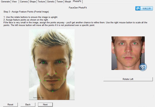
Task: Open the Genetic tab
Action: pyautogui.click(x=51, y=2)
